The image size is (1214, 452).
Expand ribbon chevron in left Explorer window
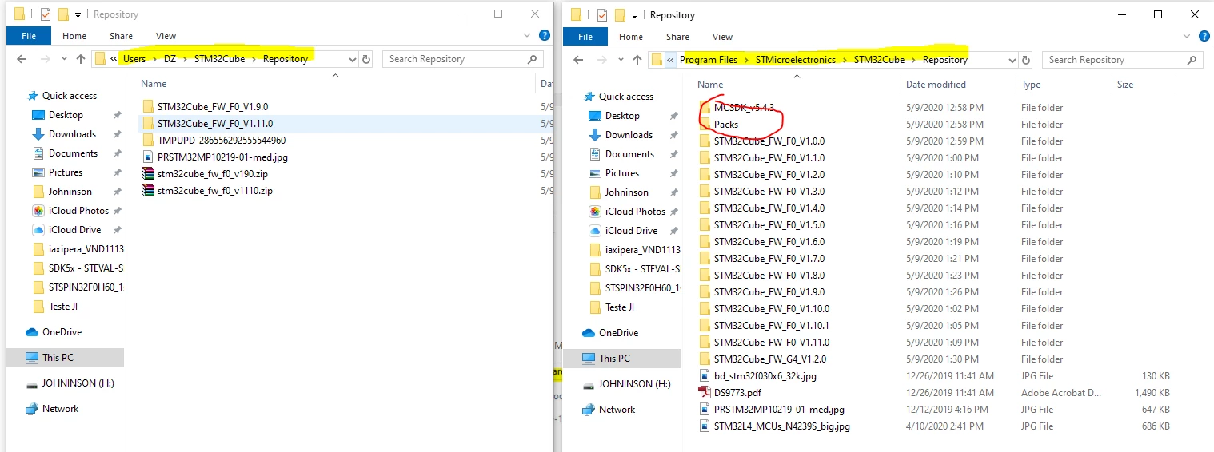point(529,35)
